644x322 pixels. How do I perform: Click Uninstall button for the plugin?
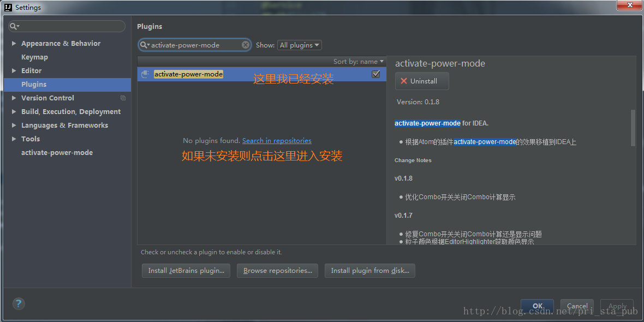pyautogui.click(x=422, y=81)
